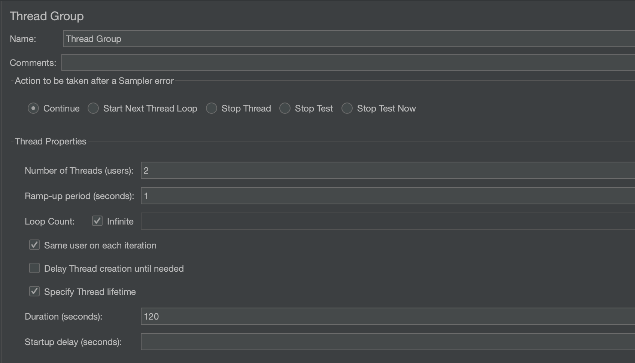This screenshot has width=635, height=363.
Task: Click the Loop Count label
Action: tap(50, 222)
